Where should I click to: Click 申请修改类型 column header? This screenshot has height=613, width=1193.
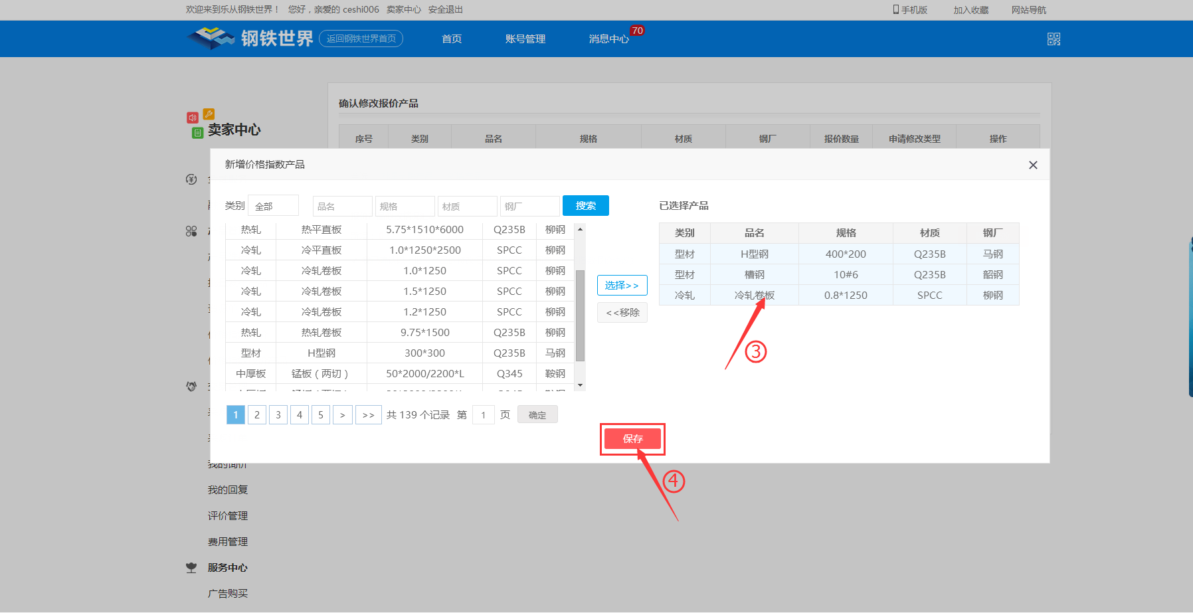tap(915, 139)
